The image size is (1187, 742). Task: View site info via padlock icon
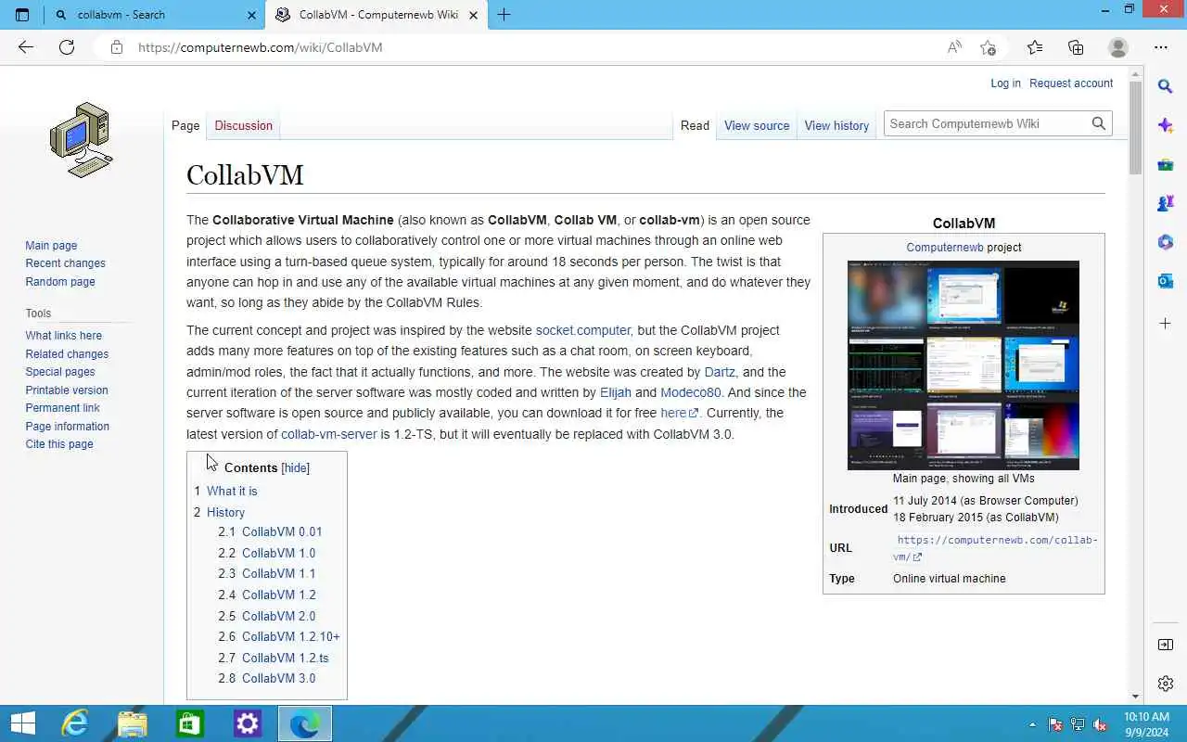pyautogui.click(x=116, y=47)
